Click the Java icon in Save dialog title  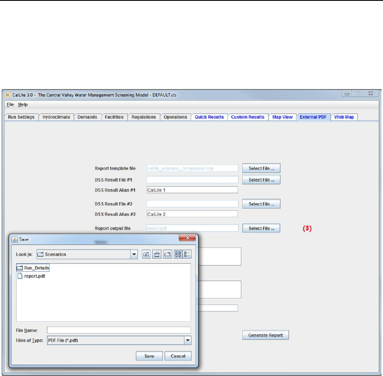pos(15,239)
